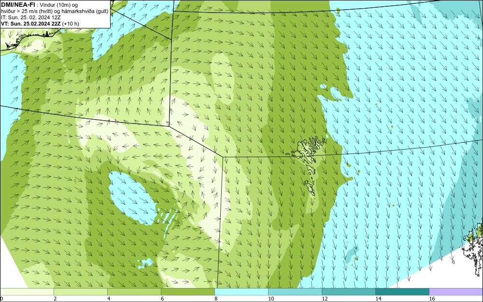
Task: Click the 0–2 m/s palest legend swatch
Action: point(27,291)
